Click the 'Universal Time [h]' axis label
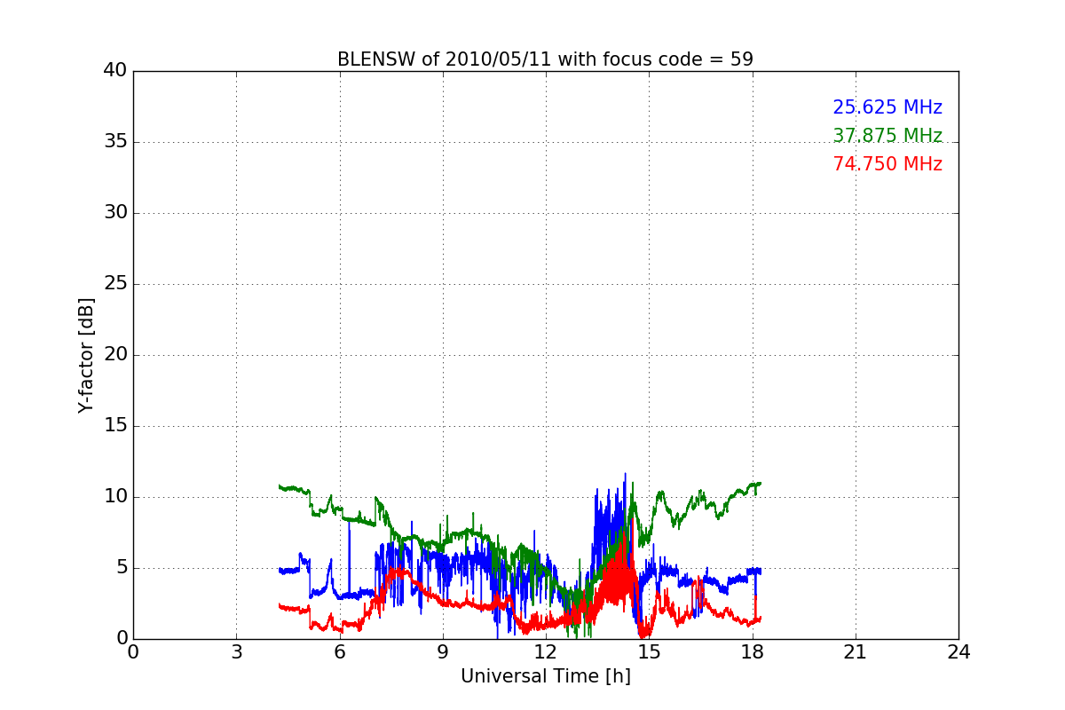Viewport: 1065px width, 710px height. (x=546, y=676)
